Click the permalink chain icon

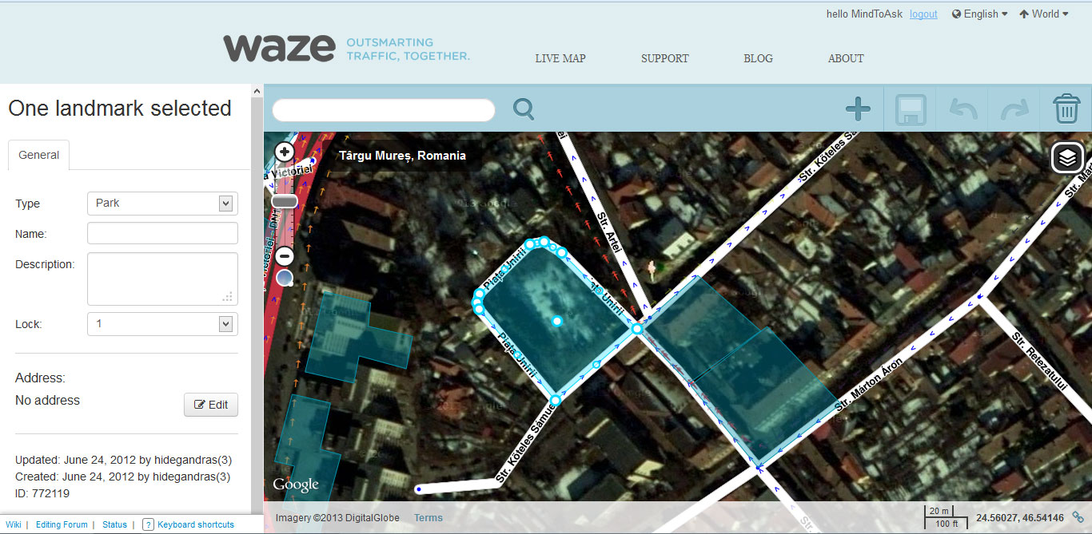coord(1078,517)
